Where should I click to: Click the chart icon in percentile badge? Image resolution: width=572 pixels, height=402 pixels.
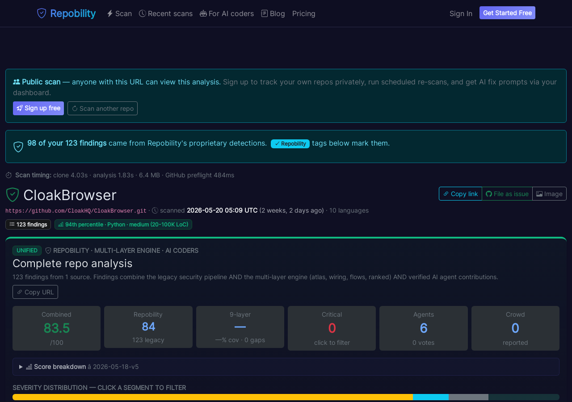[61, 224]
